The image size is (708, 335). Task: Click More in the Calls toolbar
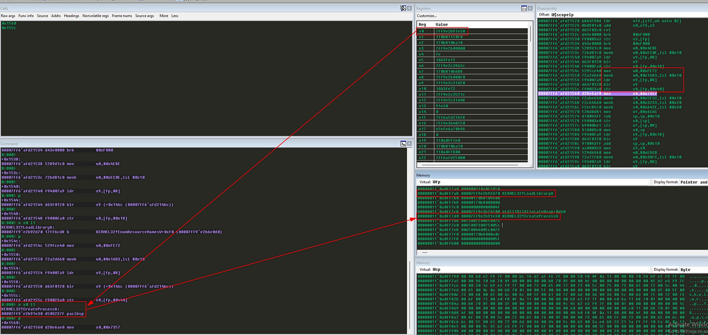pyautogui.click(x=164, y=16)
